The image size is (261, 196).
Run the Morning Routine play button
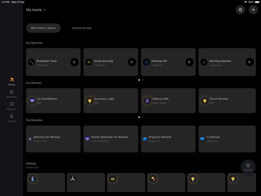pos(250,62)
